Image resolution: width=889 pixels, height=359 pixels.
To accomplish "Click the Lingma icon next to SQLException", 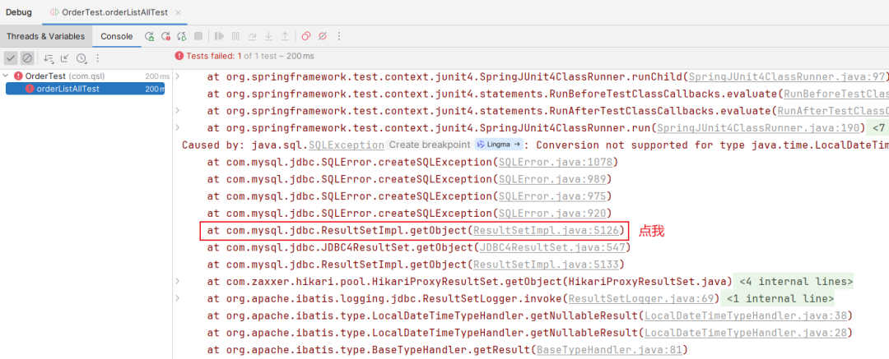I will (481, 145).
